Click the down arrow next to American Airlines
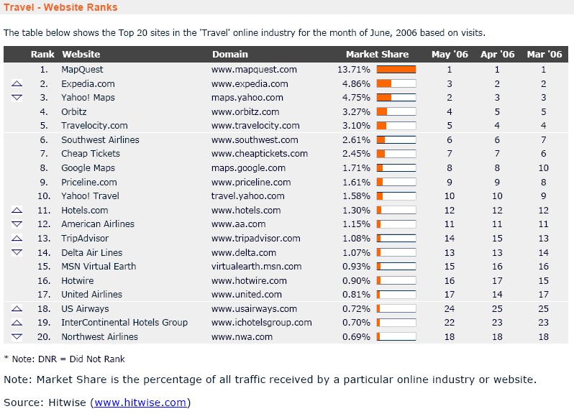Viewport: 574px width, 414px height. coord(17,224)
